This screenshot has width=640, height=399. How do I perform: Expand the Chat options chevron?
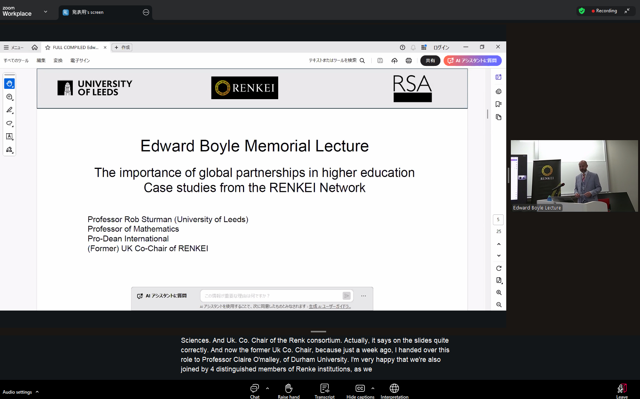[267, 388]
